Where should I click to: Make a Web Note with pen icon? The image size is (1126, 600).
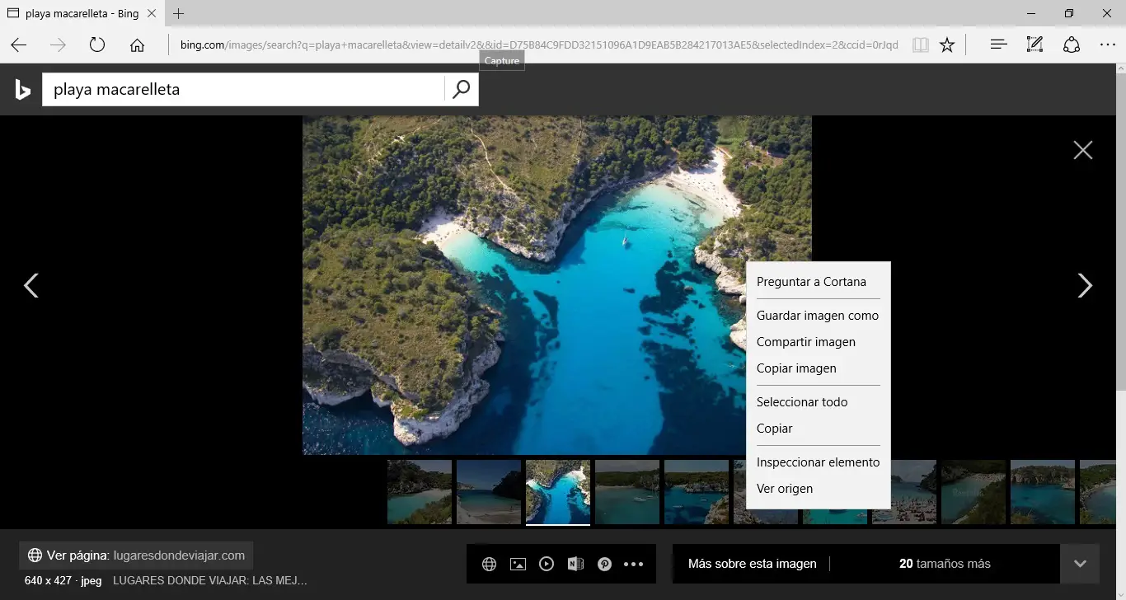pos(1035,45)
